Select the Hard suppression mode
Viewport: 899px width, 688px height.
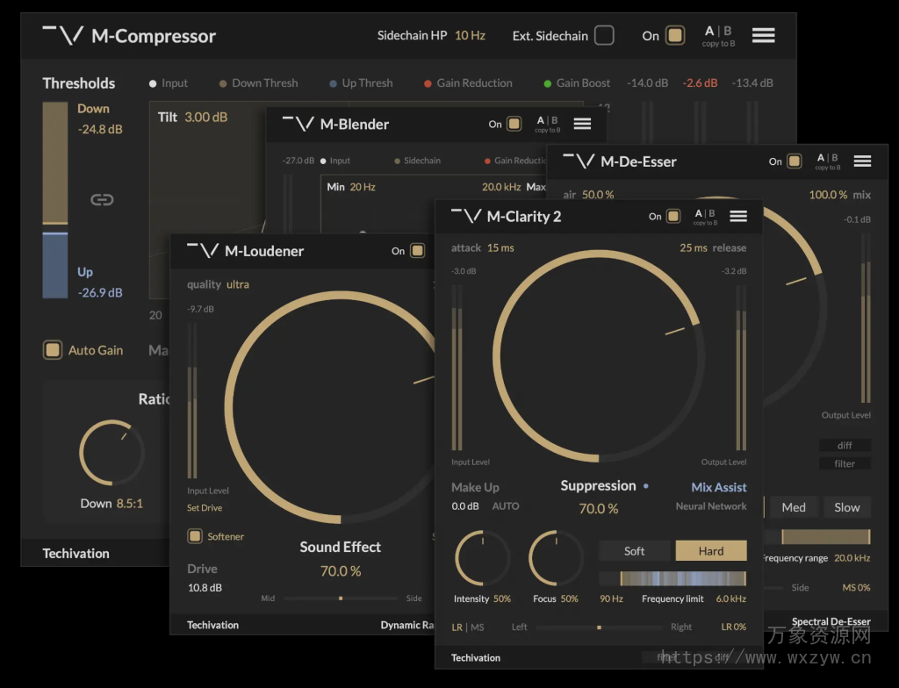[x=710, y=551]
